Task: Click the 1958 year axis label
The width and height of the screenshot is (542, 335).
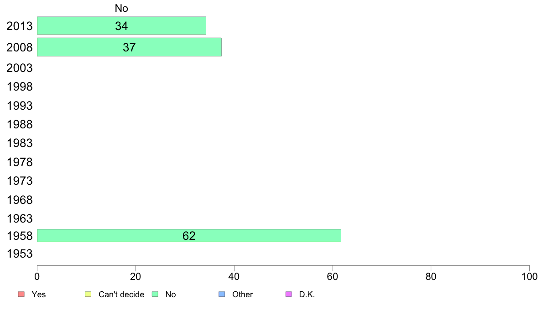Action: [x=19, y=236]
